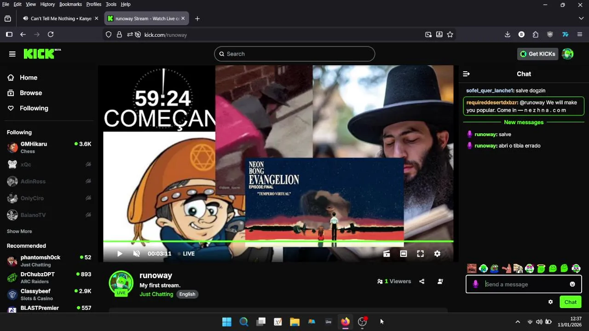Image resolution: width=589 pixels, height=331 pixels.
Task: Insert the Pepe frog emote
Action: pos(495,268)
